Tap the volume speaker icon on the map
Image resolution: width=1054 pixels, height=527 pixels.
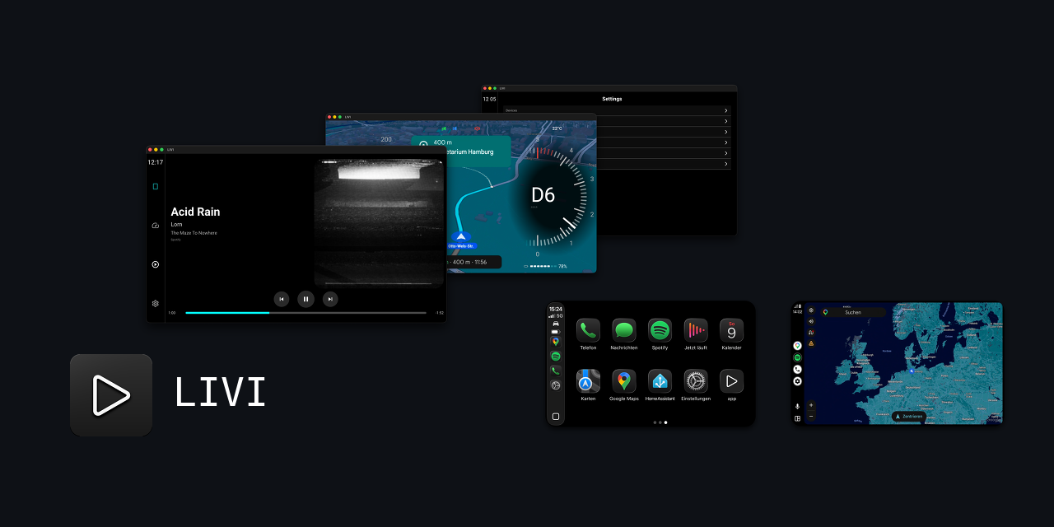(x=811, y=321)
